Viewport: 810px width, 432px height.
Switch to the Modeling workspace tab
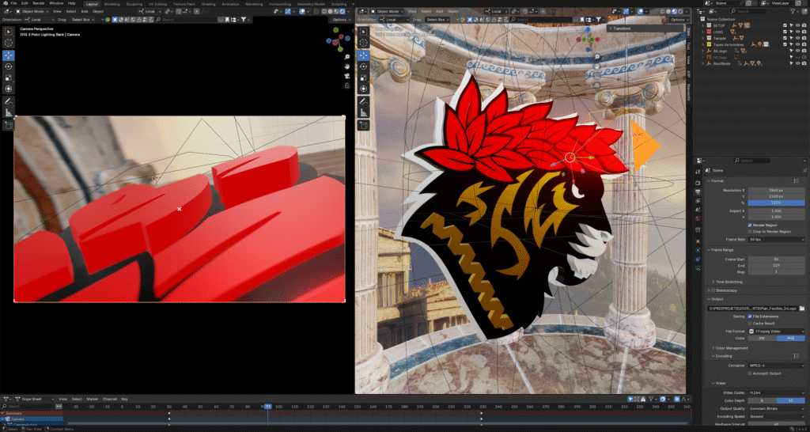[112, 4]
